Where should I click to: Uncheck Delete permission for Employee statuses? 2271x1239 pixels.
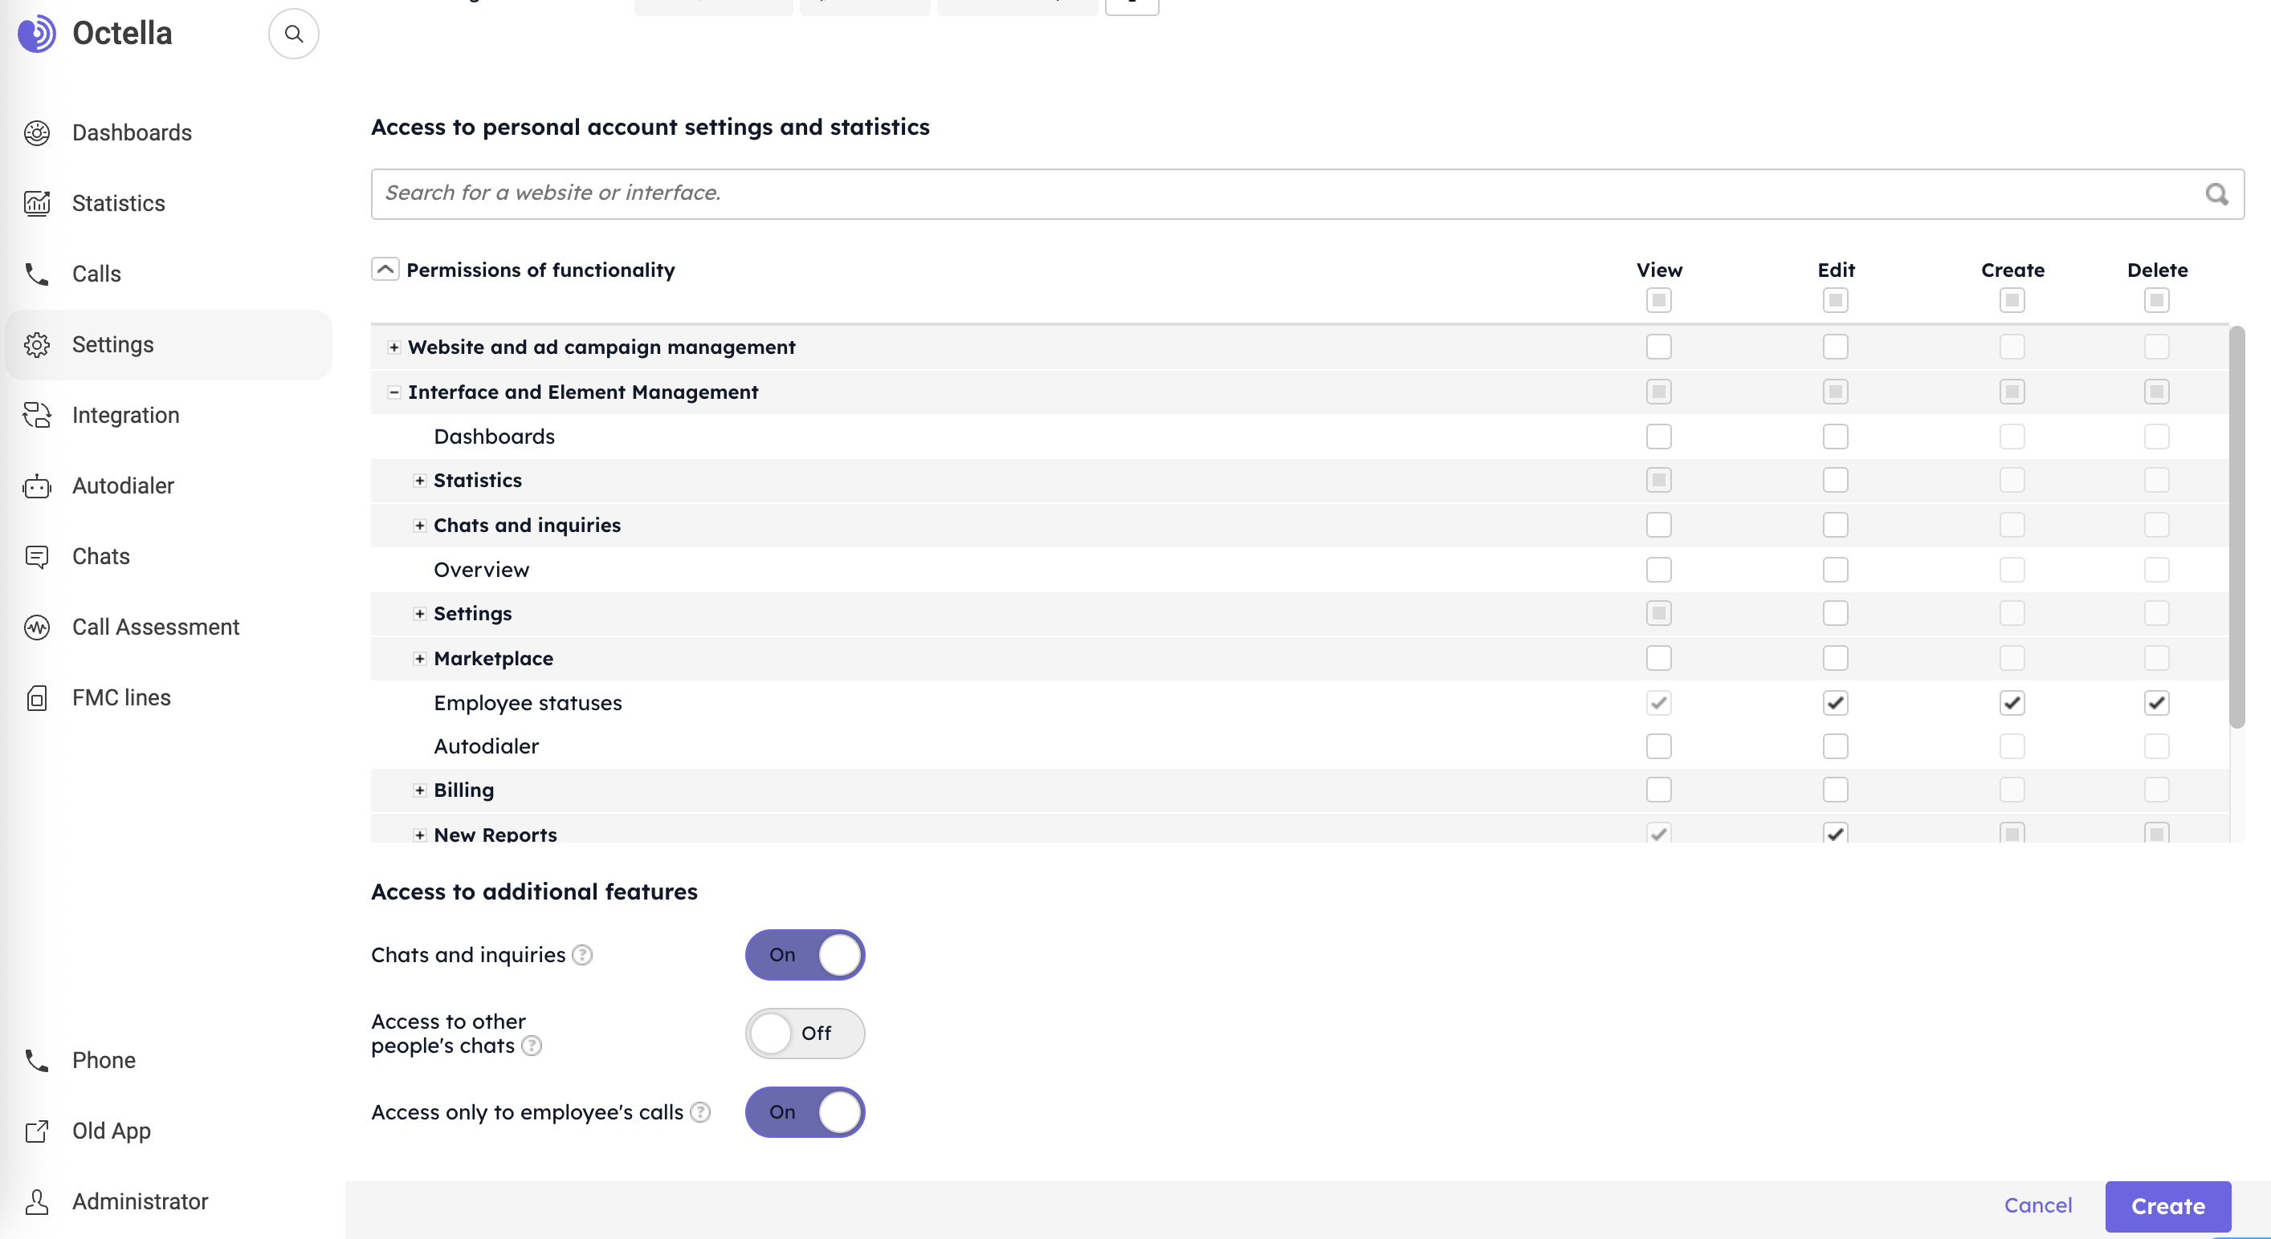pos(2156,703)
